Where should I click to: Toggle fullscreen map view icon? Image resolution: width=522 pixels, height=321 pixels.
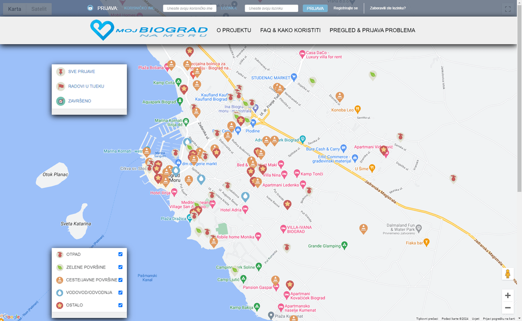(x=508, y=9)
